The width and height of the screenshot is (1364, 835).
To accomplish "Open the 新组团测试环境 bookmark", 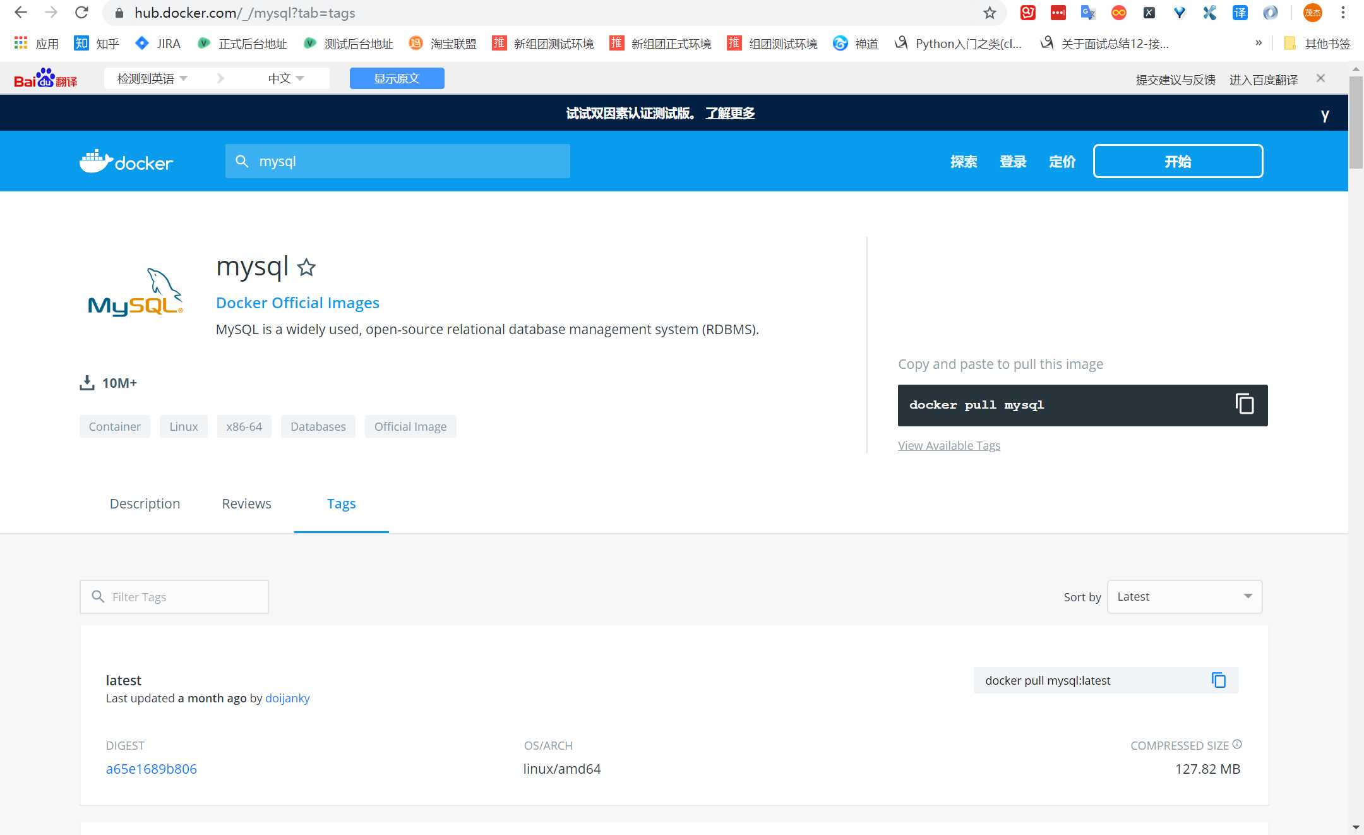I will pyautogui.click(x=543, y=44).
